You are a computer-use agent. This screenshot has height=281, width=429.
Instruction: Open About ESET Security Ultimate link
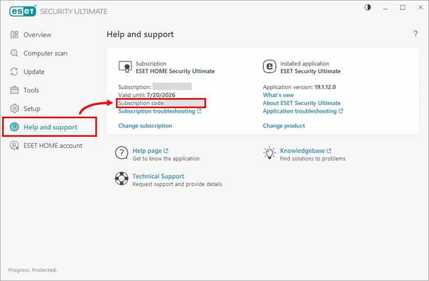point(301,103)
